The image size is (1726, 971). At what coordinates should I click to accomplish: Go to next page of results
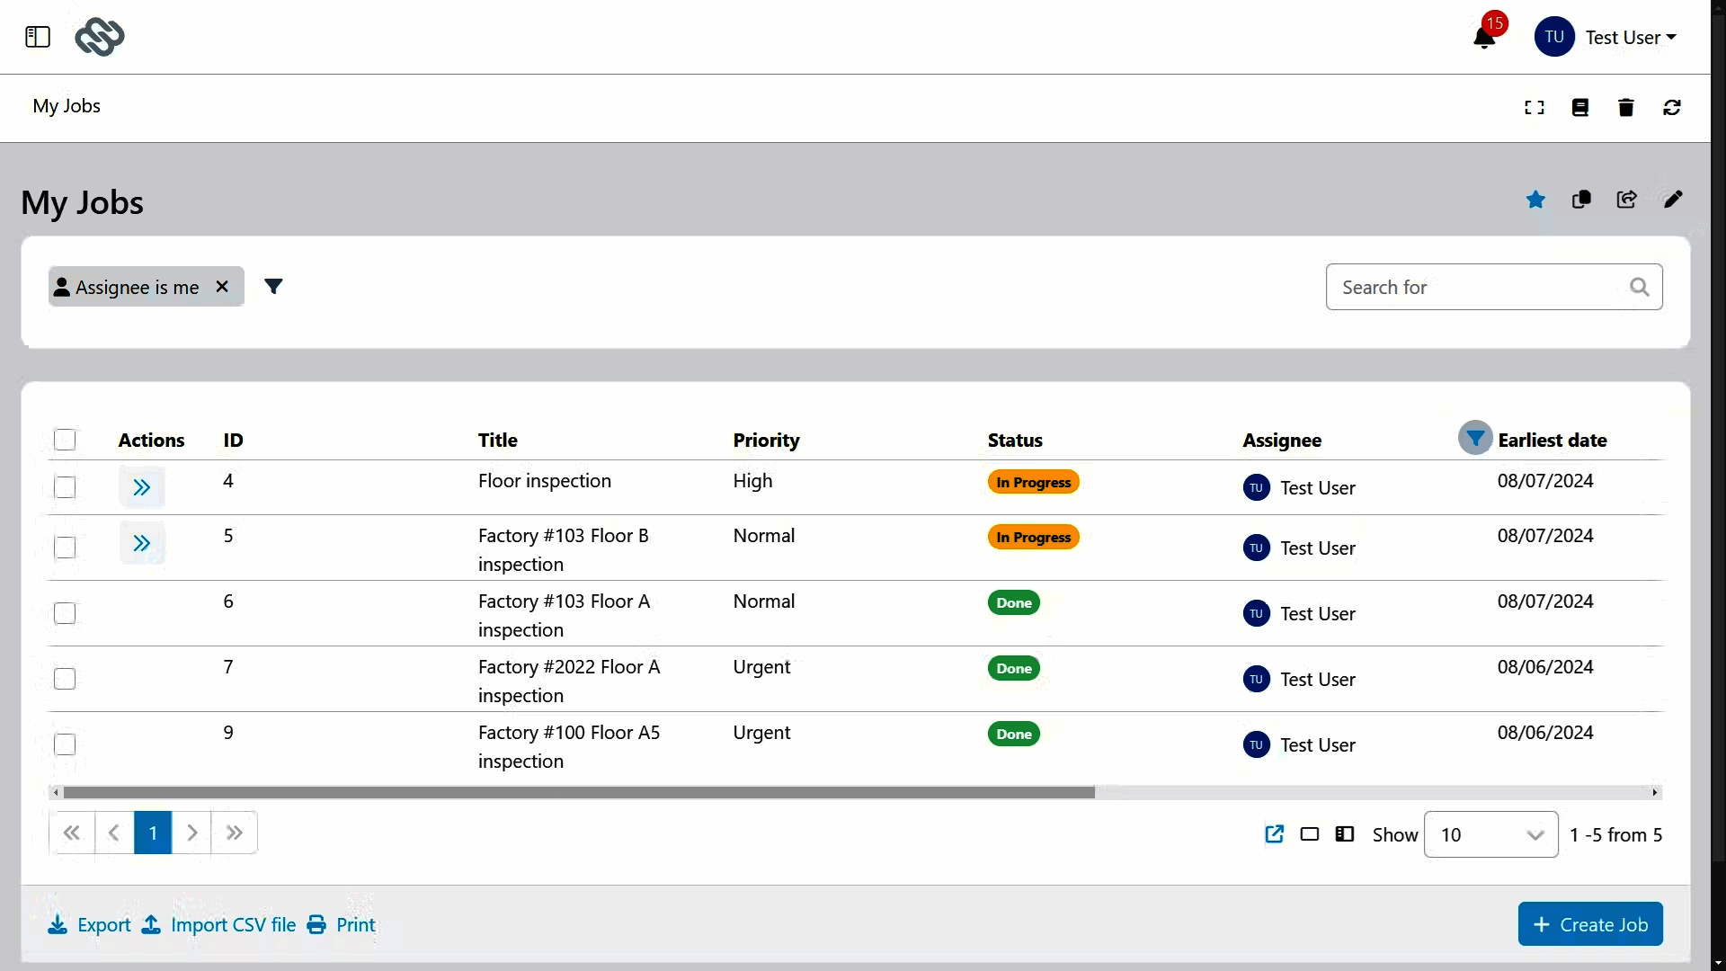tap(191, 833)
